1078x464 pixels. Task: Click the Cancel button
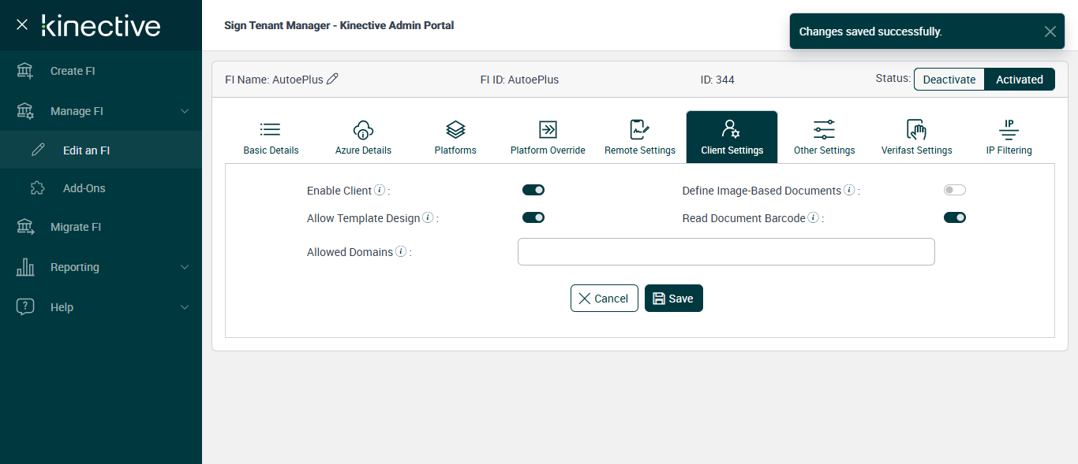click(605, 299)
